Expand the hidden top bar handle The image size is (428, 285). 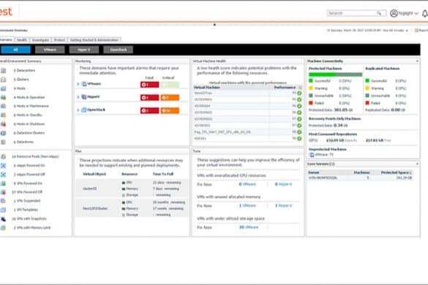[x=214, y=25]
